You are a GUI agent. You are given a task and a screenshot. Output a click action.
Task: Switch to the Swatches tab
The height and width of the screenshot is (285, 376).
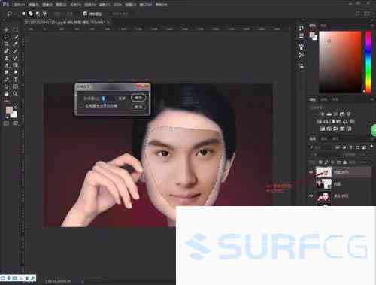(323, 26)
